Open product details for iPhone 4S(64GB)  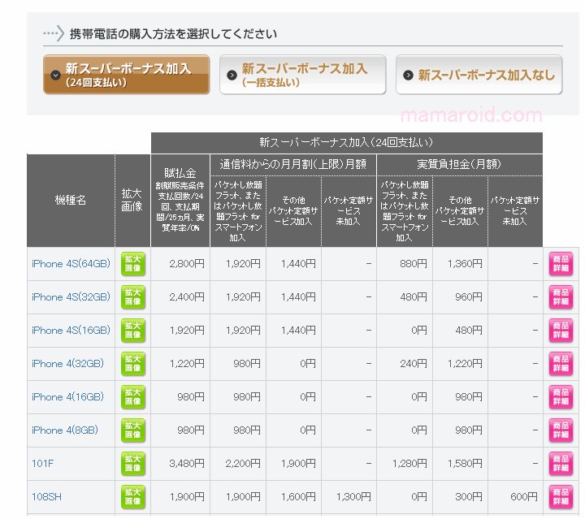[561, 264]
